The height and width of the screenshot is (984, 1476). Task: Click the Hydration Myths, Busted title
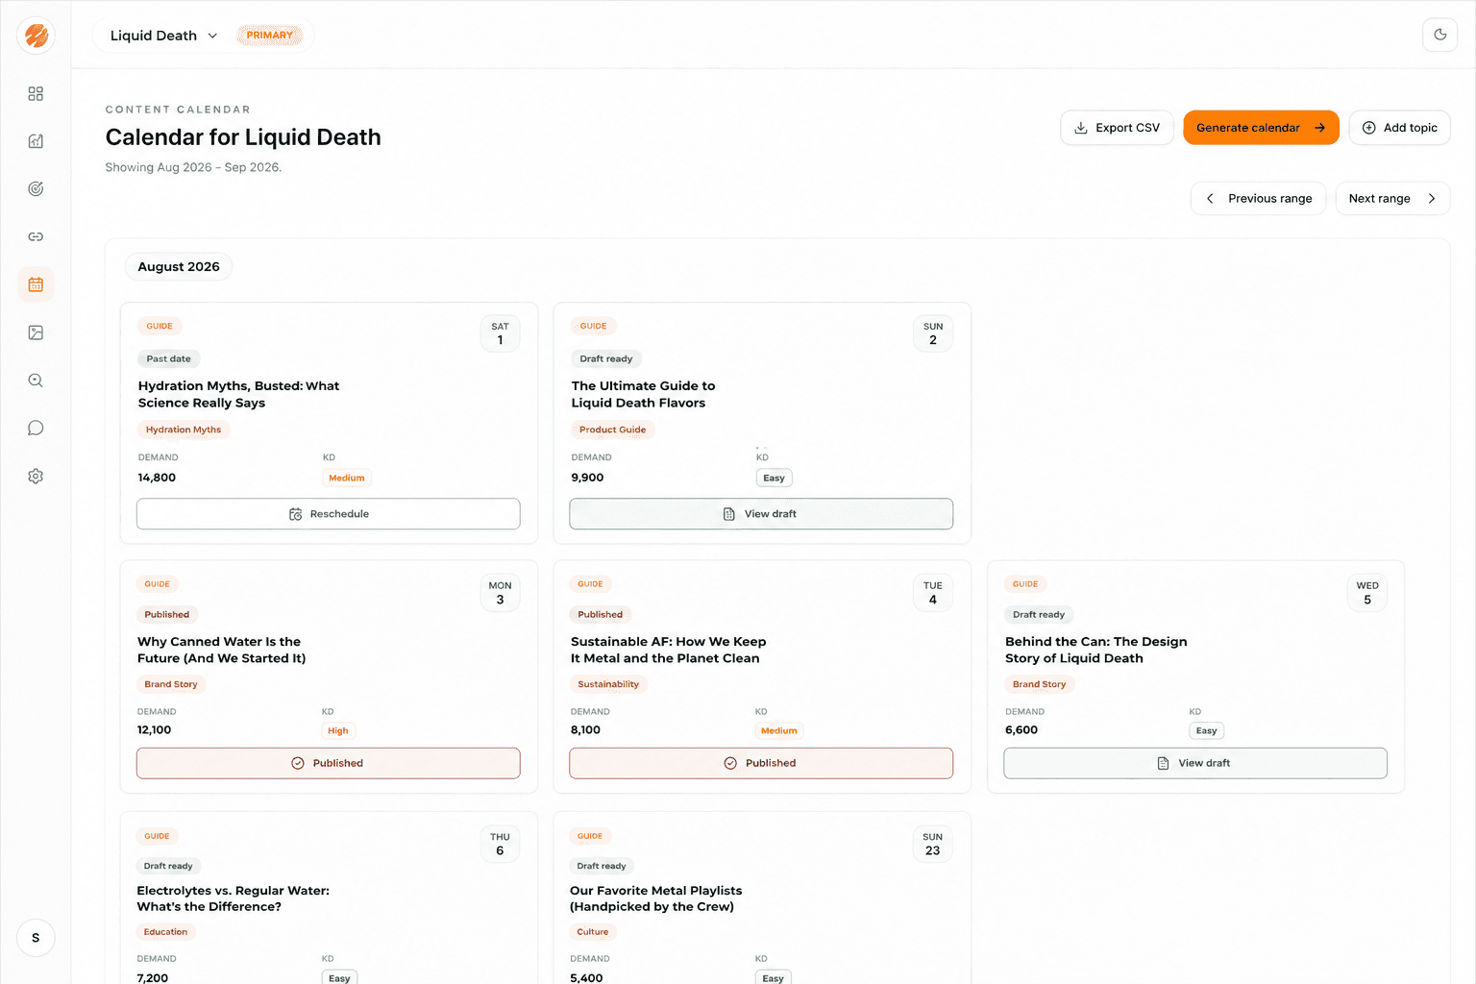(x=238, y=394)
